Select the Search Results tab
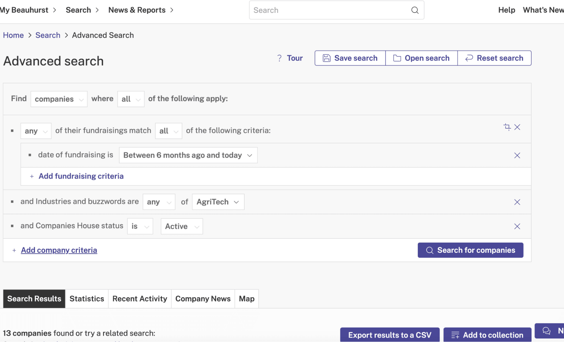 click(34, 299)
